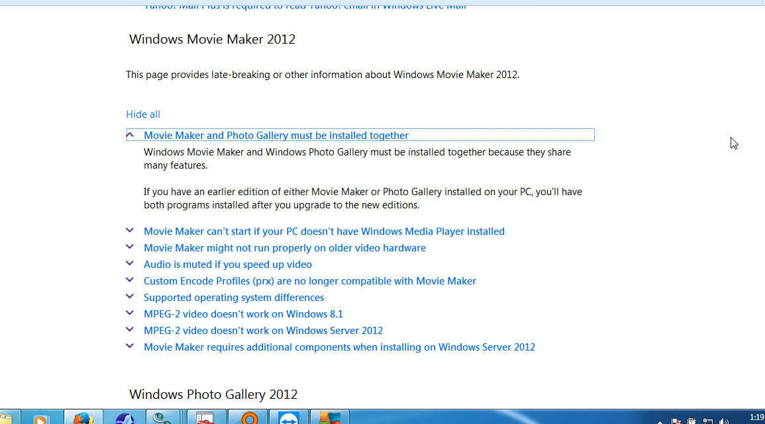Show hidden tray icons arrow
The height and width of the screenshot is (424, 765).
660,422
